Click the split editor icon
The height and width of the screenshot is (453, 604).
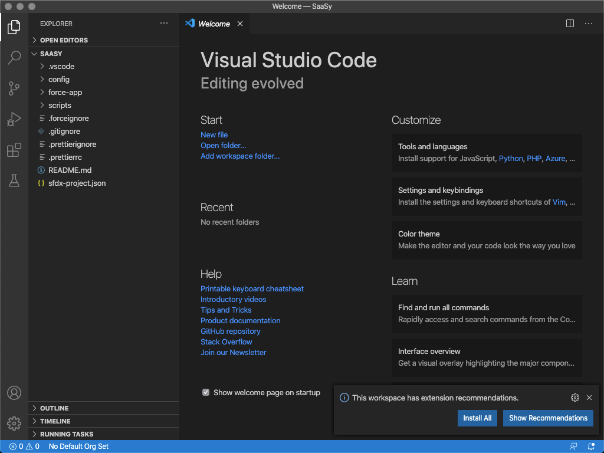(x=570, y=24)
